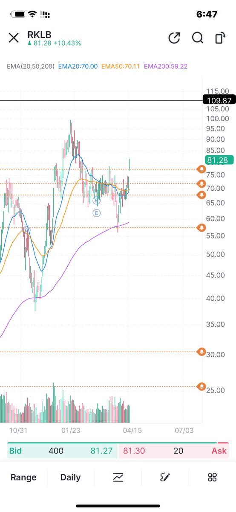Tap the 10/31 date label
Screen dimensions: 236x512
[x=18, y=430]
